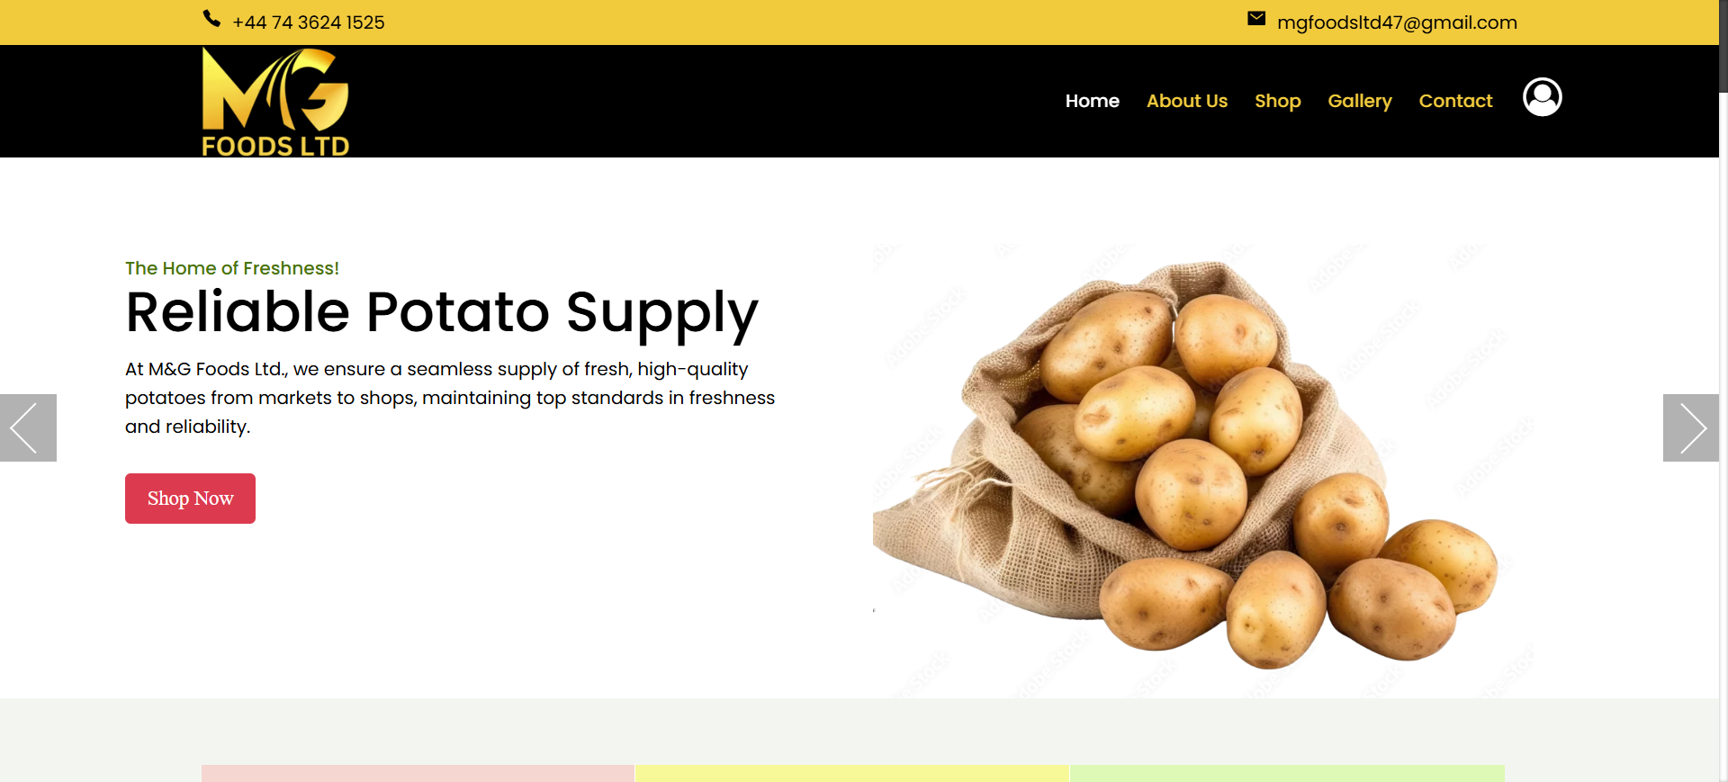Click the yellow card strip below slider
The height and width of the screenshot is (782, 1728).
tap(851, 773)
